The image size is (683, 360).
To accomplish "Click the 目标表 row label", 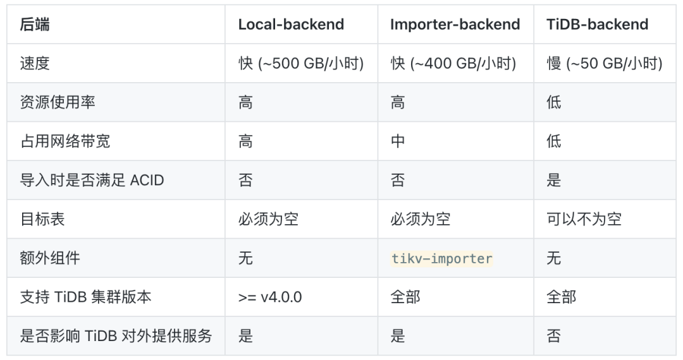I will coord(42,219).
